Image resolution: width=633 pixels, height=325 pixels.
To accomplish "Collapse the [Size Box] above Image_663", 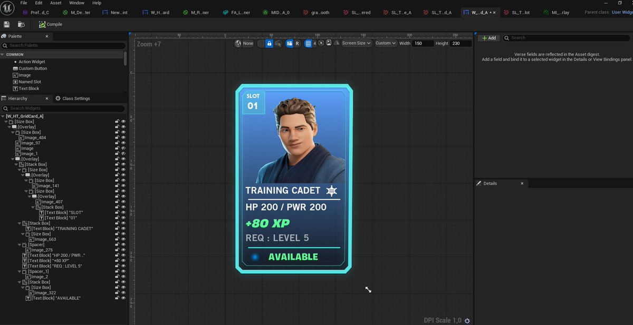I will tap(24, 234).
